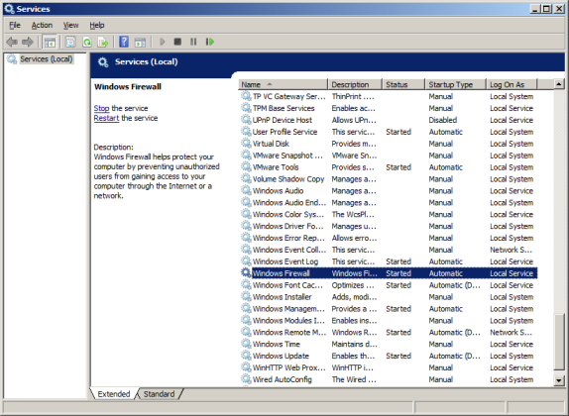Select the Windows Error Reporting row
The width and height of the screenshot is (569, 416).
tap(389, 238)
